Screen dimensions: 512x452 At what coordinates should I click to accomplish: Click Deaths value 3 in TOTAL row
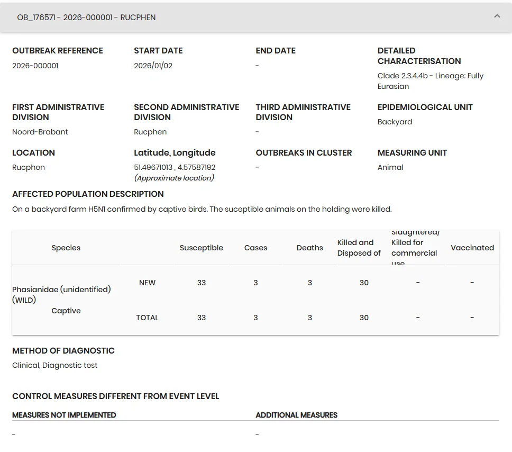(310, 318)
